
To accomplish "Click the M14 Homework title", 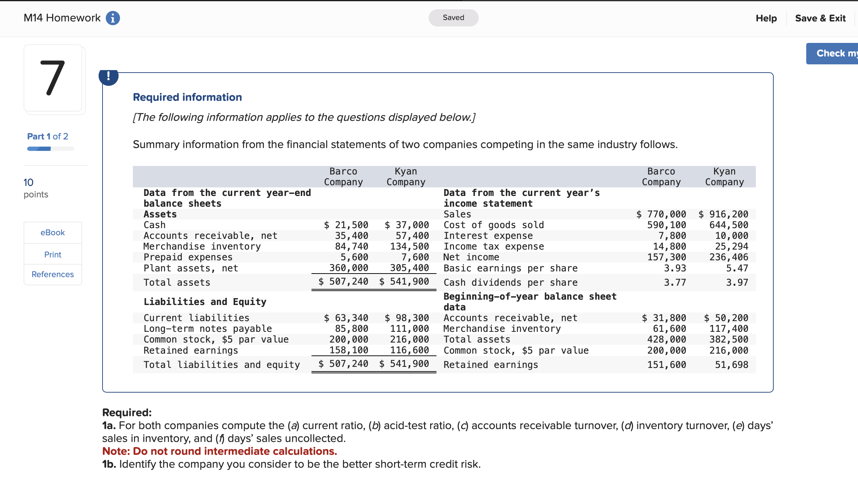I will pyautogui.click(x=62, y=18).
